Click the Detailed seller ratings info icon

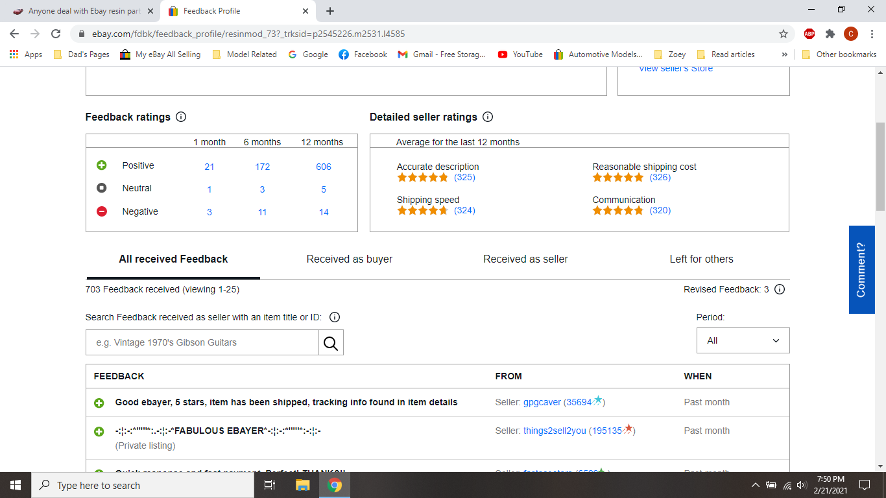(x=488, y=117)
